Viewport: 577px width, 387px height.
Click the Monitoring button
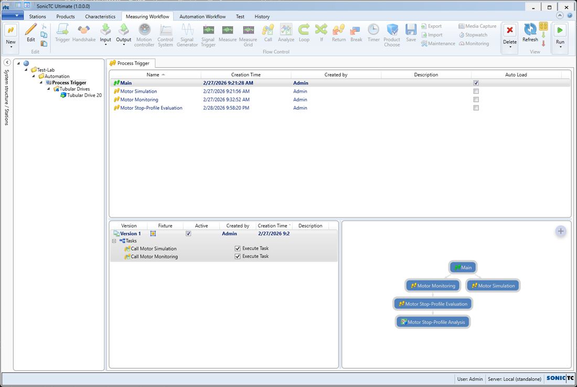click(474, 44)
